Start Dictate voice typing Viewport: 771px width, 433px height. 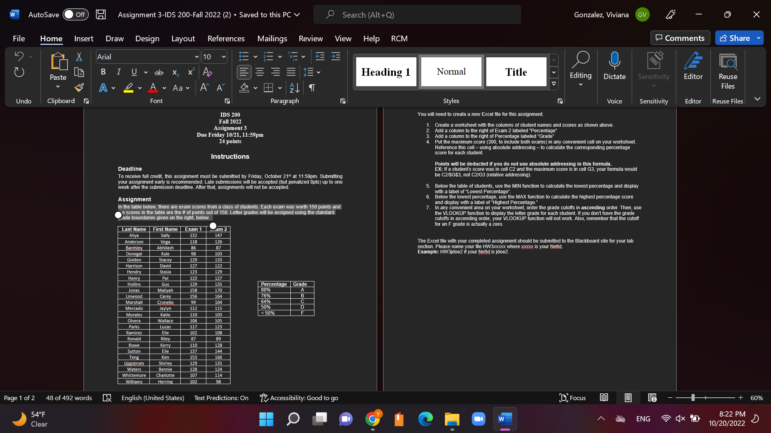coord(614,66)
